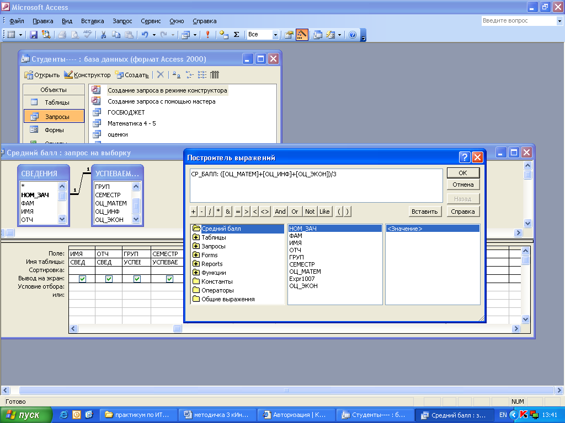Click the horizontal scrollbar thumb of the query grid
The image size is (565, 423).
pos(177,328)
